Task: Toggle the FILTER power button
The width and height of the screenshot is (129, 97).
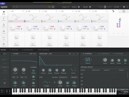Action: pyautogui.click(x=12, y=54)
